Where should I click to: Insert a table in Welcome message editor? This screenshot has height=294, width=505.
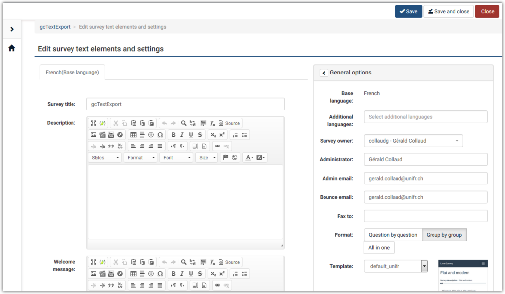pos(133,274)
